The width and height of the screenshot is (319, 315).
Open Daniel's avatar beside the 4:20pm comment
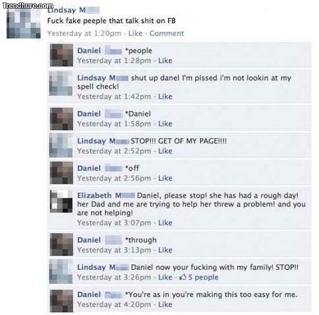(61, 301)
